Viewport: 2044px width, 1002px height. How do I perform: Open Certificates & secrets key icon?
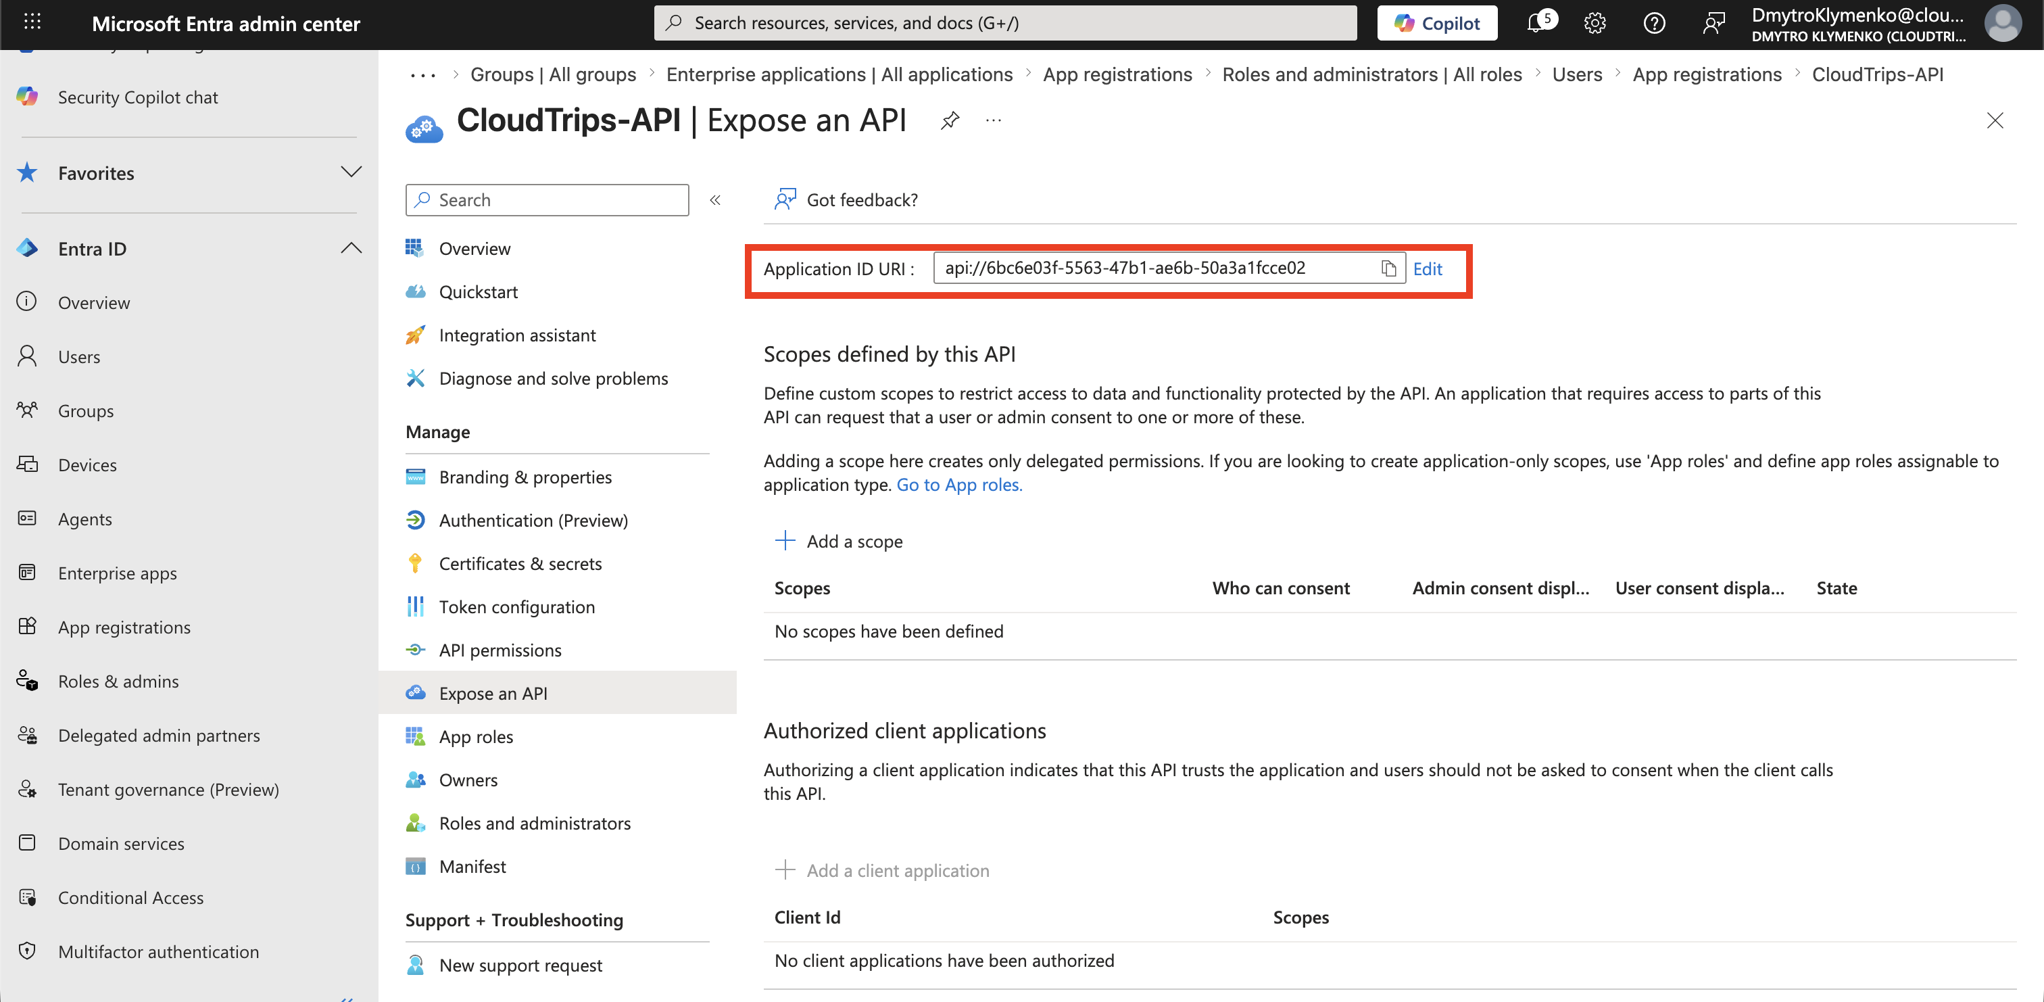coord(416,563)
